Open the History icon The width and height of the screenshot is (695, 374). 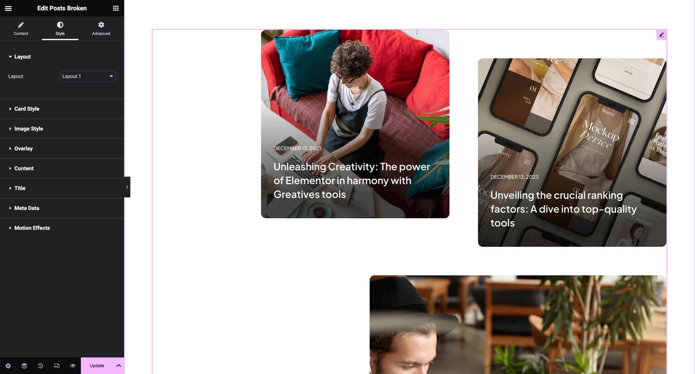40,366
